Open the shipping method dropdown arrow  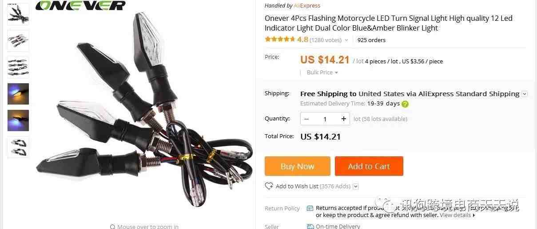point(525,94)
